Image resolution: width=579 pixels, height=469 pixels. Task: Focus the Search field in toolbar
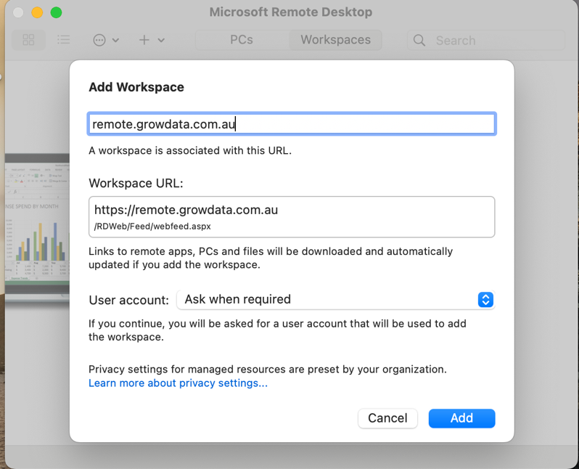coord(486,40)
